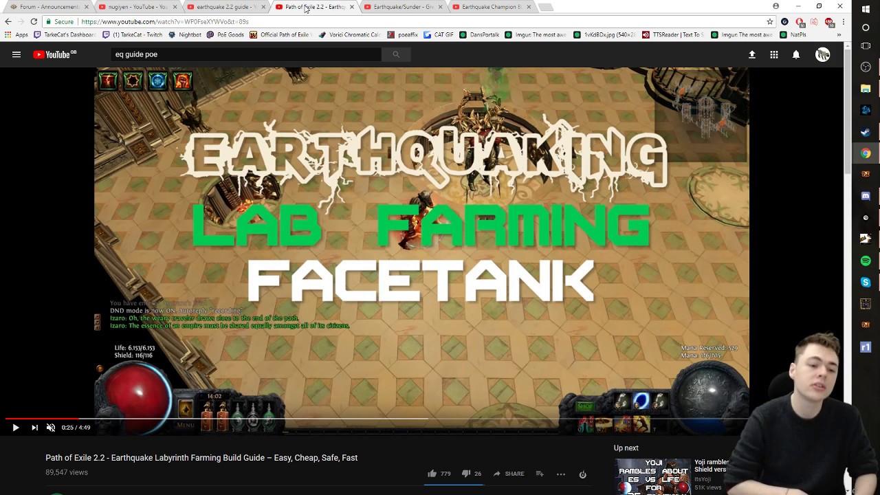The height and width of the screenshot is (495, 880).
Task: Open the 'Yoji rambles' suggested video title
Action: click(x=711, y=466)
